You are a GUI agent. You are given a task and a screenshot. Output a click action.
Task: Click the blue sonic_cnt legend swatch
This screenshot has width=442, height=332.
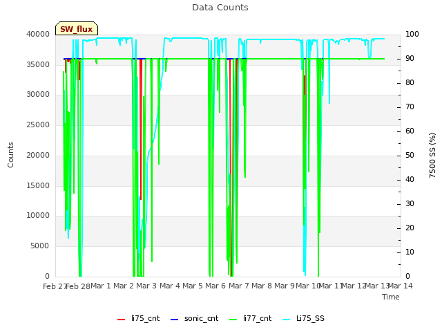[x=175, y=320]
